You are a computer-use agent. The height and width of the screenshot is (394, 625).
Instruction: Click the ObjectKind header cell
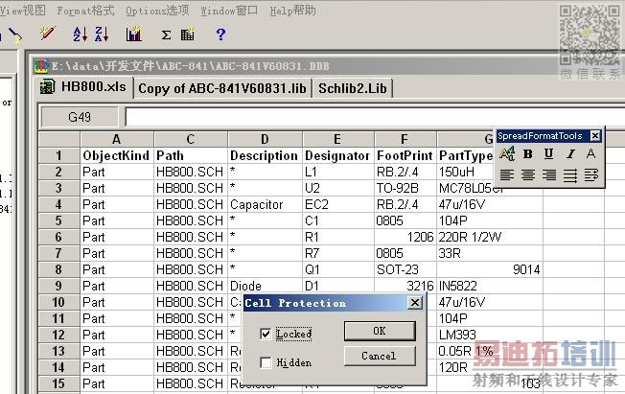(x=117, y=155)
